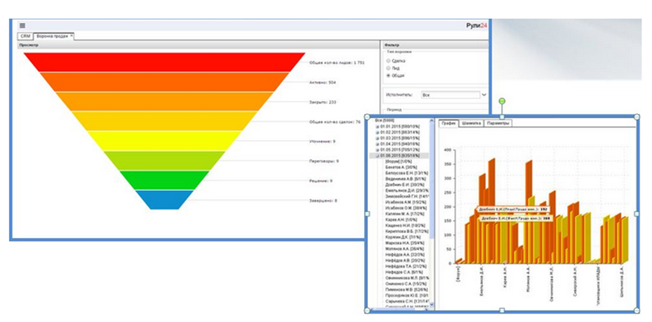Click the blue Завершено funnel segment
The width and height of the screenshot is (652, 322).
click(165, 200)
